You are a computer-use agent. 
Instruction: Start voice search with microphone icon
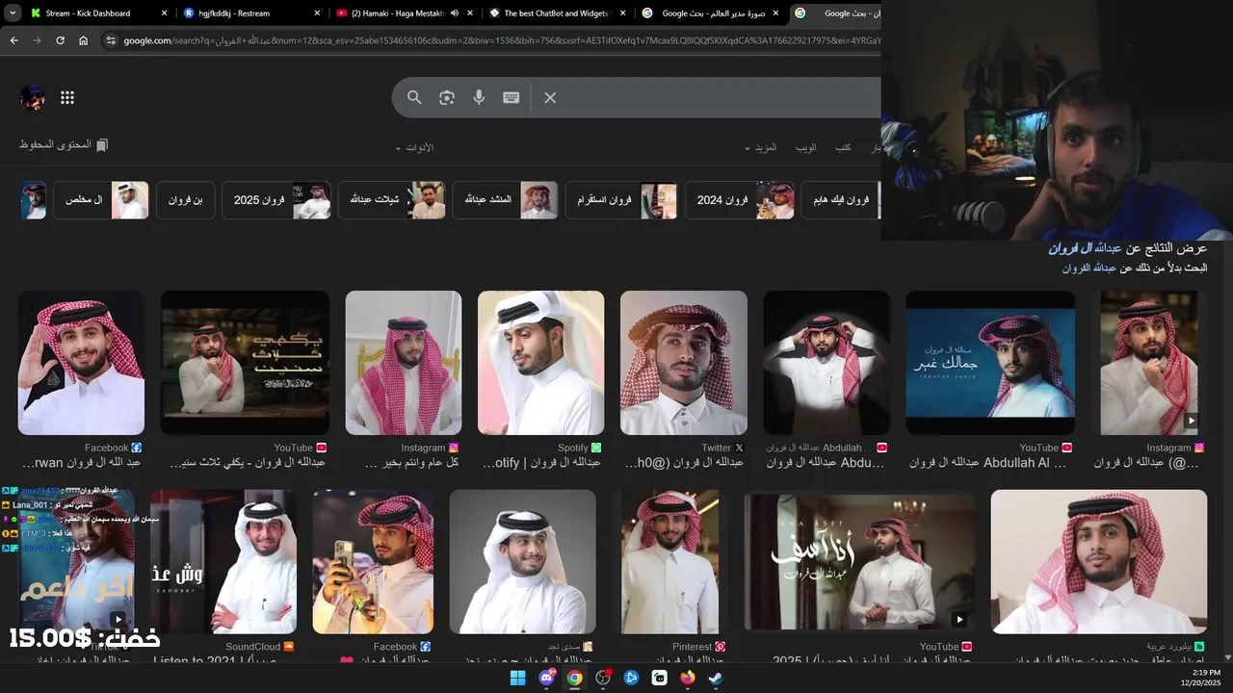click(479, 97)
